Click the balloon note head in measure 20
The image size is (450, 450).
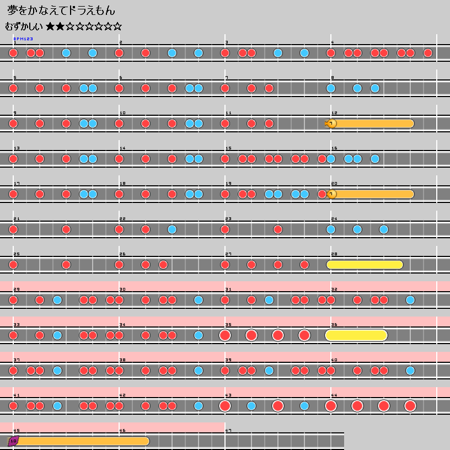click(331, 194)
